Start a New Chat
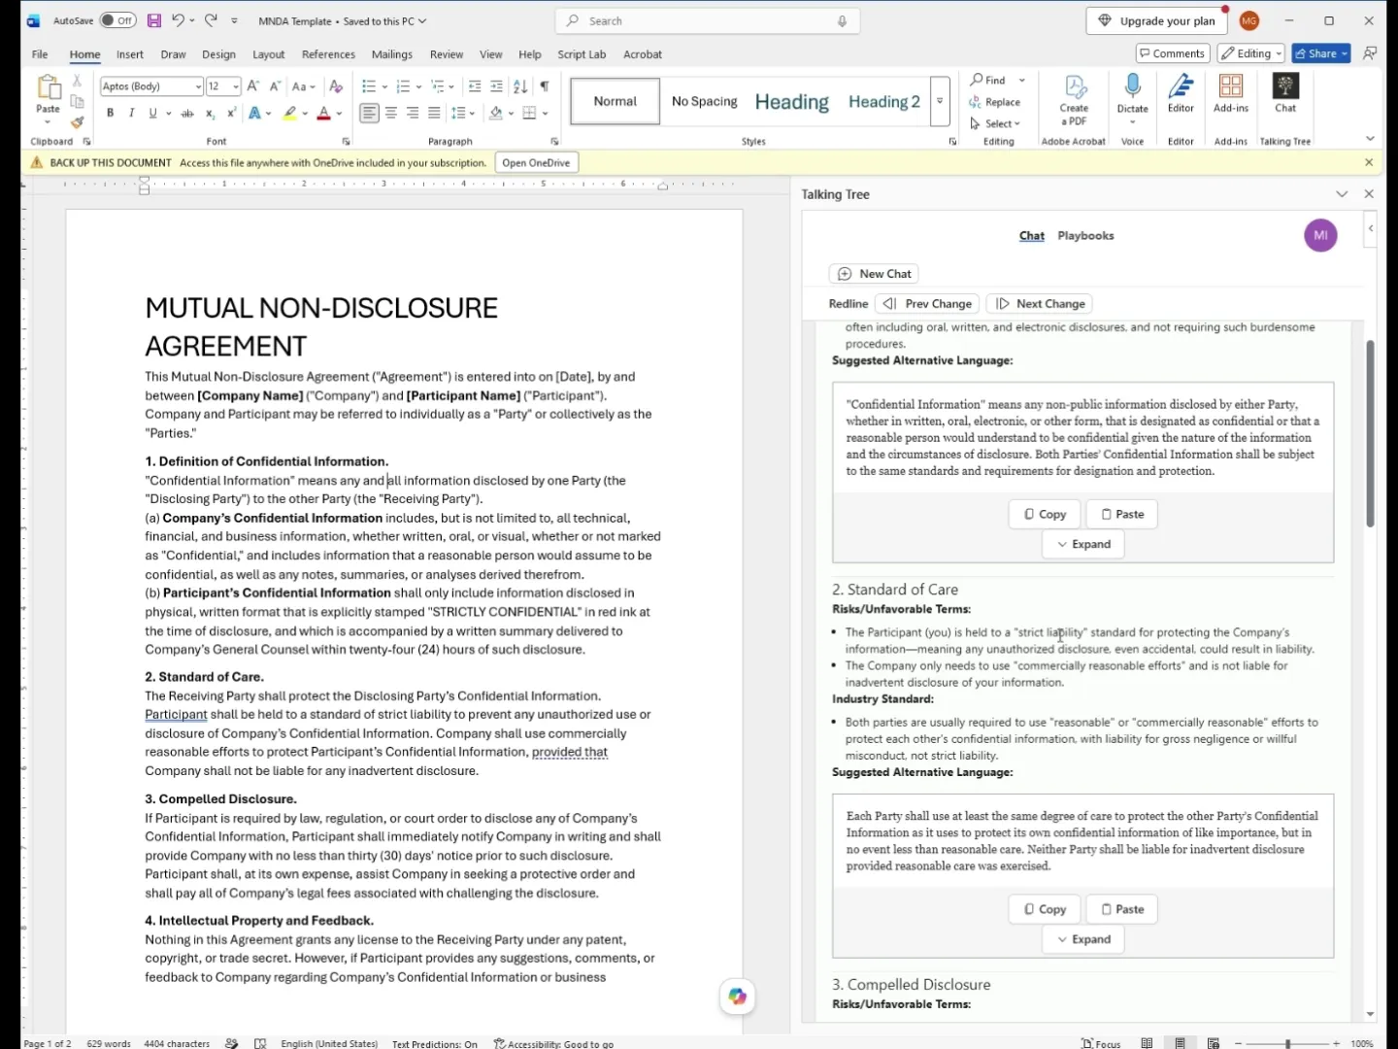This screenshot has height=1049, width=1398. (x=875, y=274)
